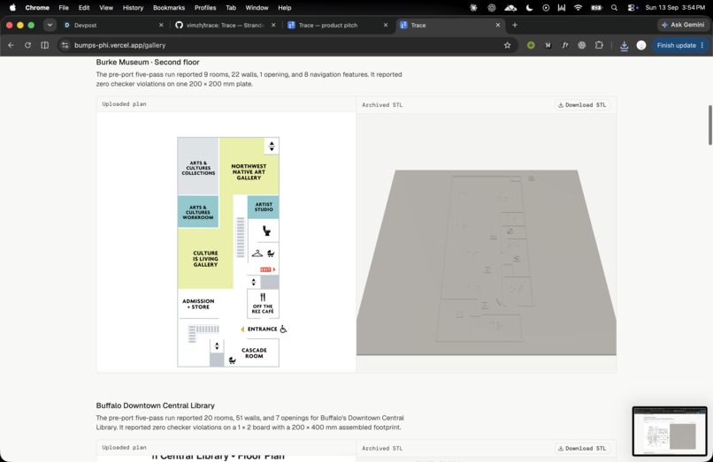
Task: Open the Bookmarks menu
Action: [169, 8]
